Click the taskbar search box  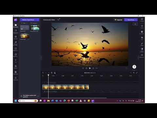pos(28,101)
